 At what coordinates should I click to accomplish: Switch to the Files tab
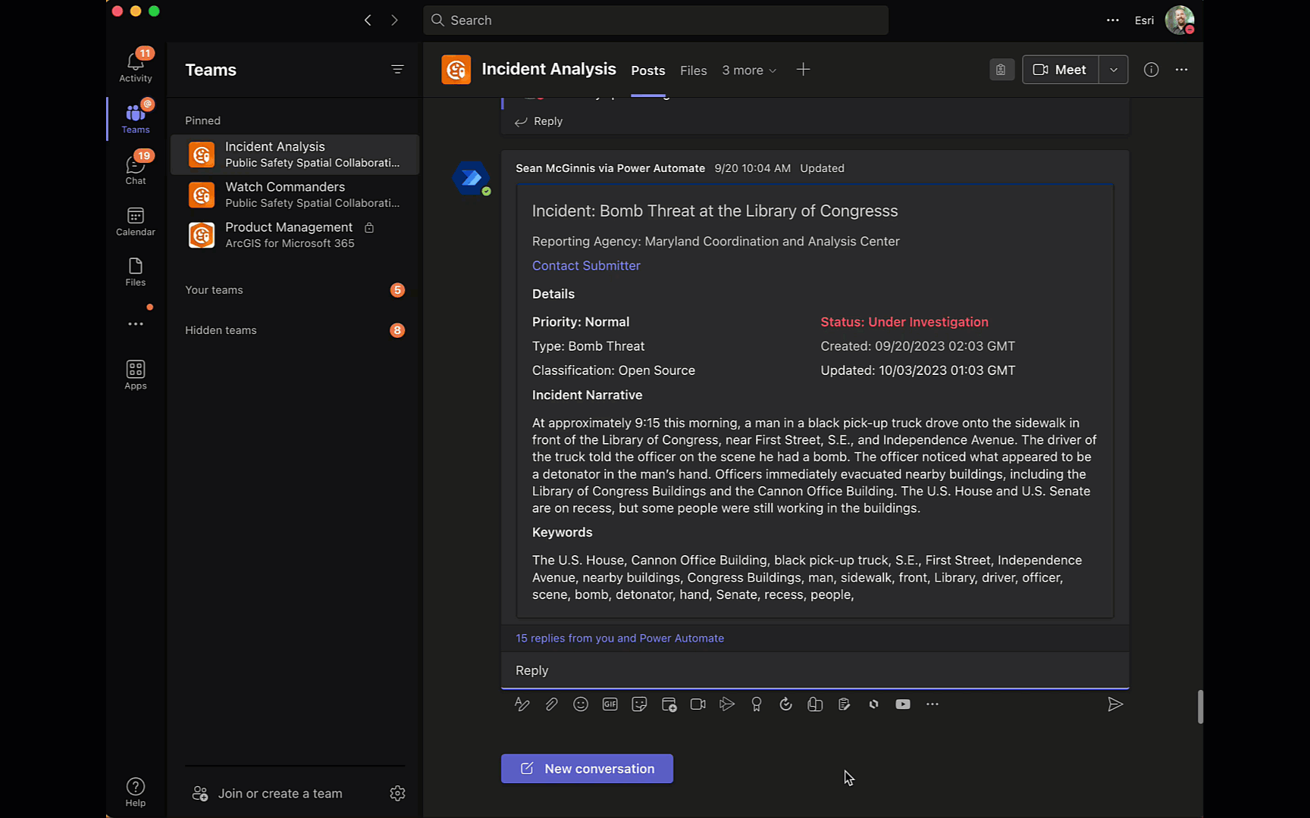coord(693,70)
